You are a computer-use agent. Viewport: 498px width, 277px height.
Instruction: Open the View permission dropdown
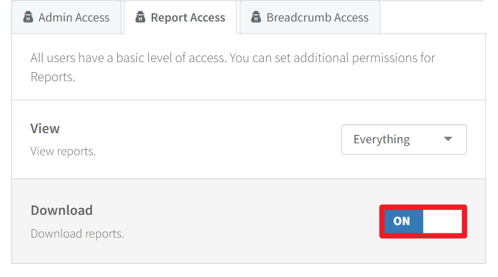click(404, 140)
